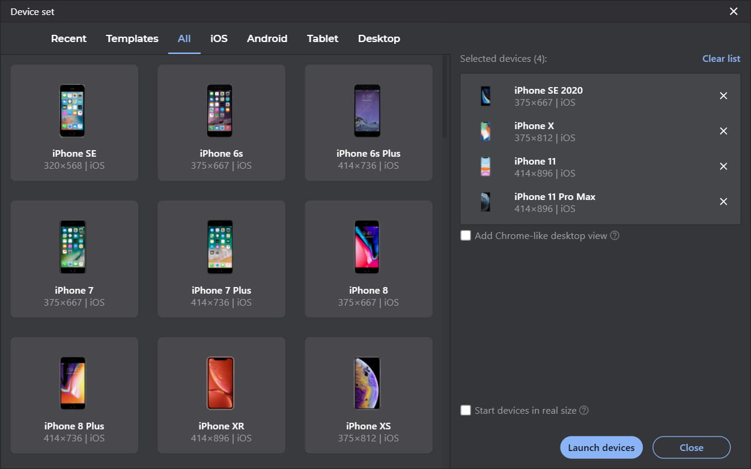Remove iPhone 11 Pro Max from list
Screen dimensions: 751x469
723,202
